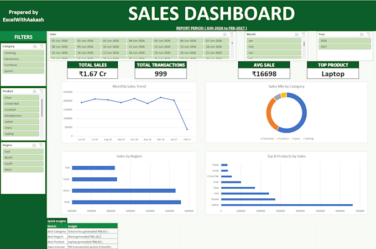Click the Clothing legend entry
The image size is (376, 249).
[308, 139]
